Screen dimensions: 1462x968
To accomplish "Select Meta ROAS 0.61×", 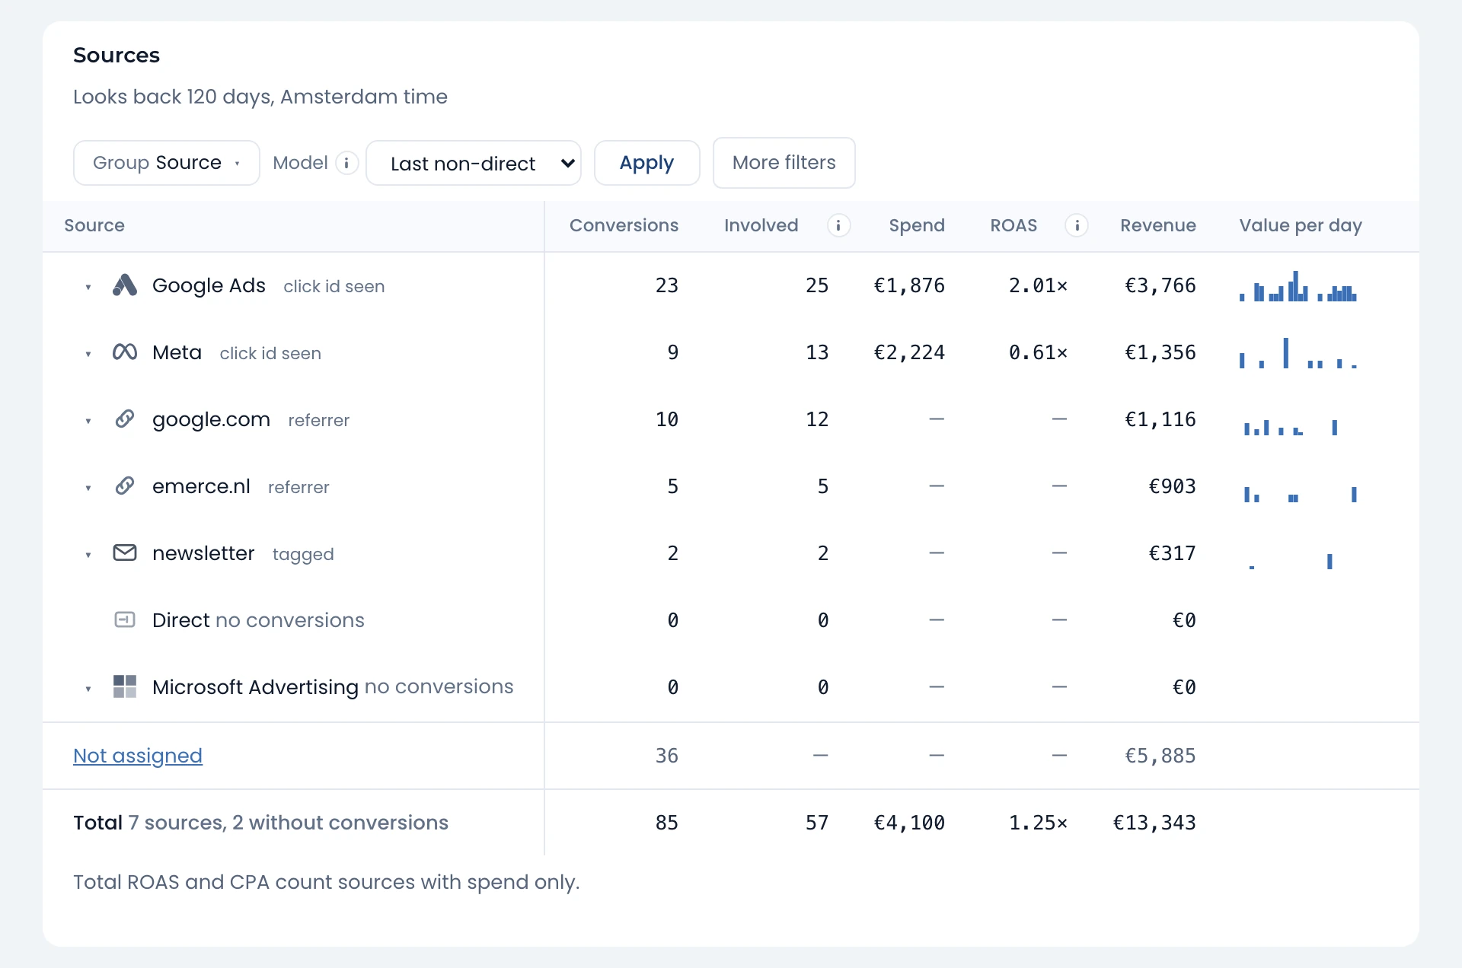I will 1038,352.
